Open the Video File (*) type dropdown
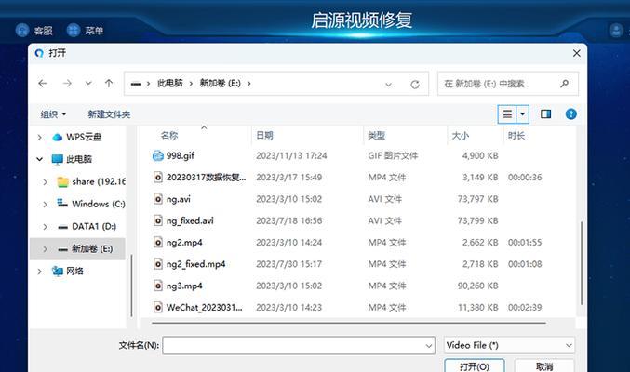Screen dimensions: 630x372 (509, 345)
